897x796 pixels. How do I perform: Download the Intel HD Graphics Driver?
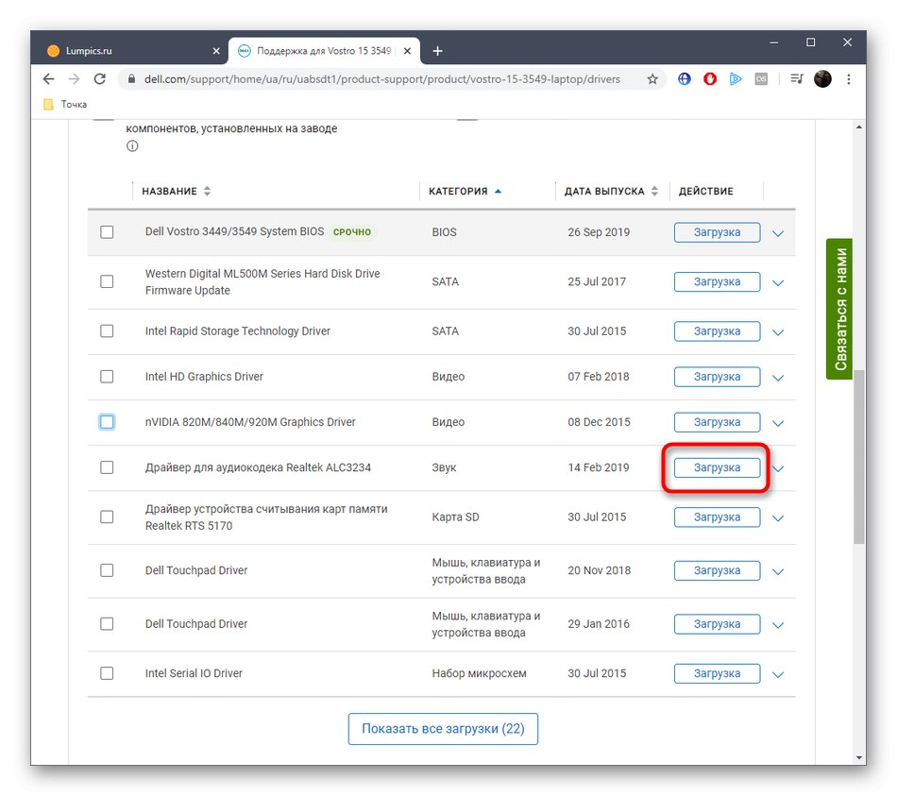pos(717,377)
